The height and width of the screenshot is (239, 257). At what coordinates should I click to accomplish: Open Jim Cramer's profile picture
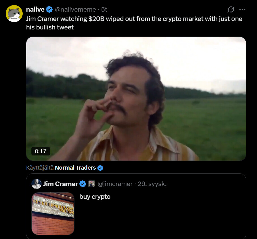coord(37,184)
